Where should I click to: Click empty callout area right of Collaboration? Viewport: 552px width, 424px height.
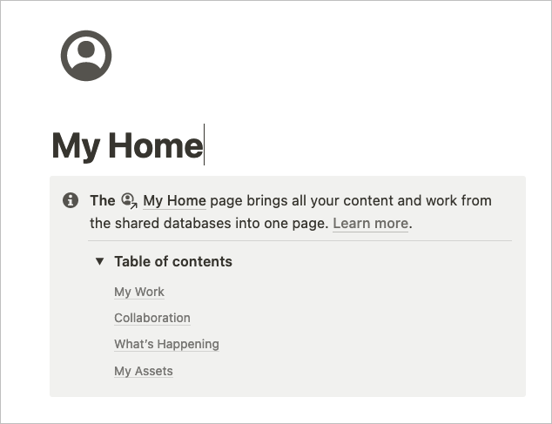352,318
